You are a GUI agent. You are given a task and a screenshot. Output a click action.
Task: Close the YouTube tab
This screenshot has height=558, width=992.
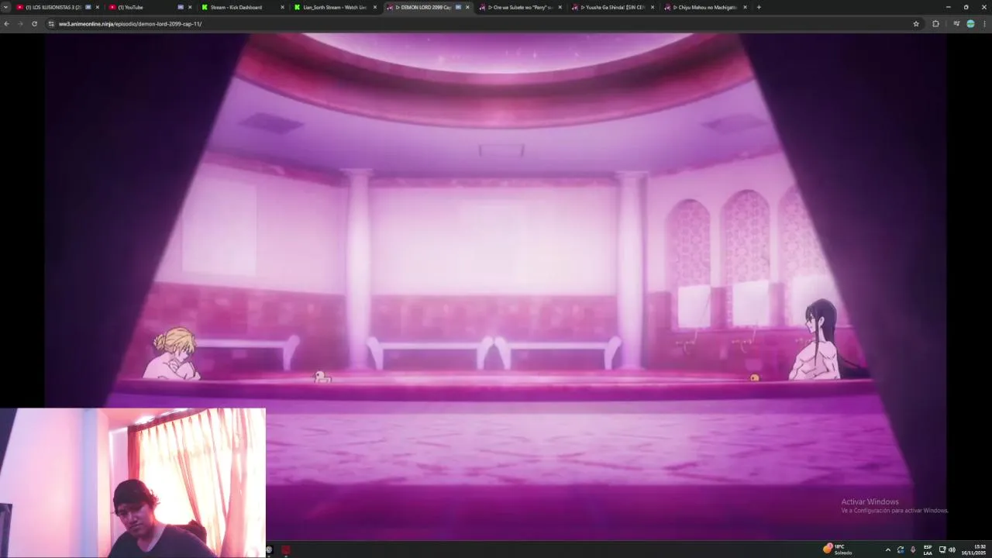click(190, 7)
